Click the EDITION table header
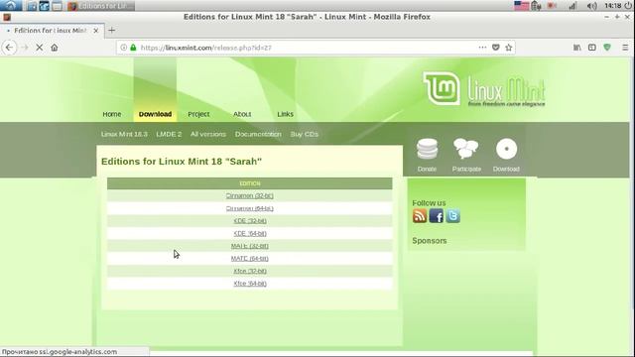Screen dimensions: 635x357 (x=250, y=183)
